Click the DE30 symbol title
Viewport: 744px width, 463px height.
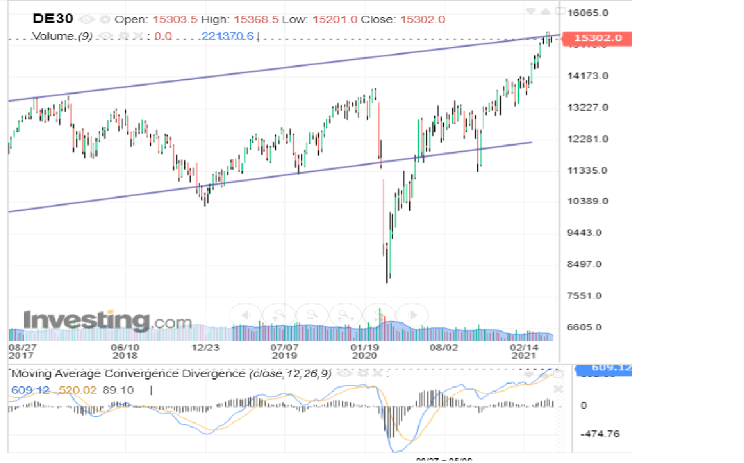(53, 19)
